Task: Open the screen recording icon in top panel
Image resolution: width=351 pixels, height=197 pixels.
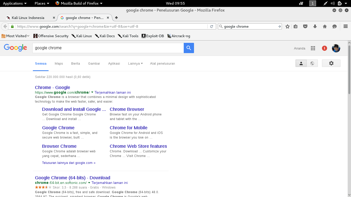Action: pos(301,3)
